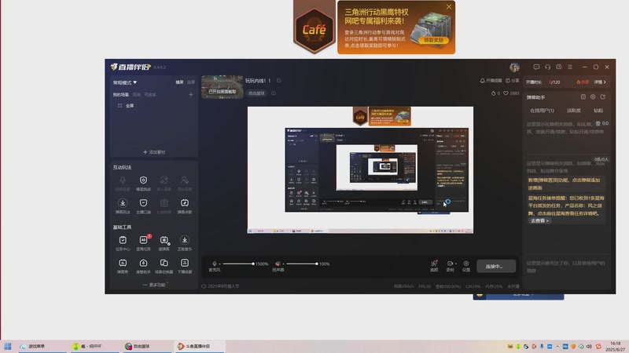Open the Windows Start button
The image size is (629, 353).
point(8,346)
